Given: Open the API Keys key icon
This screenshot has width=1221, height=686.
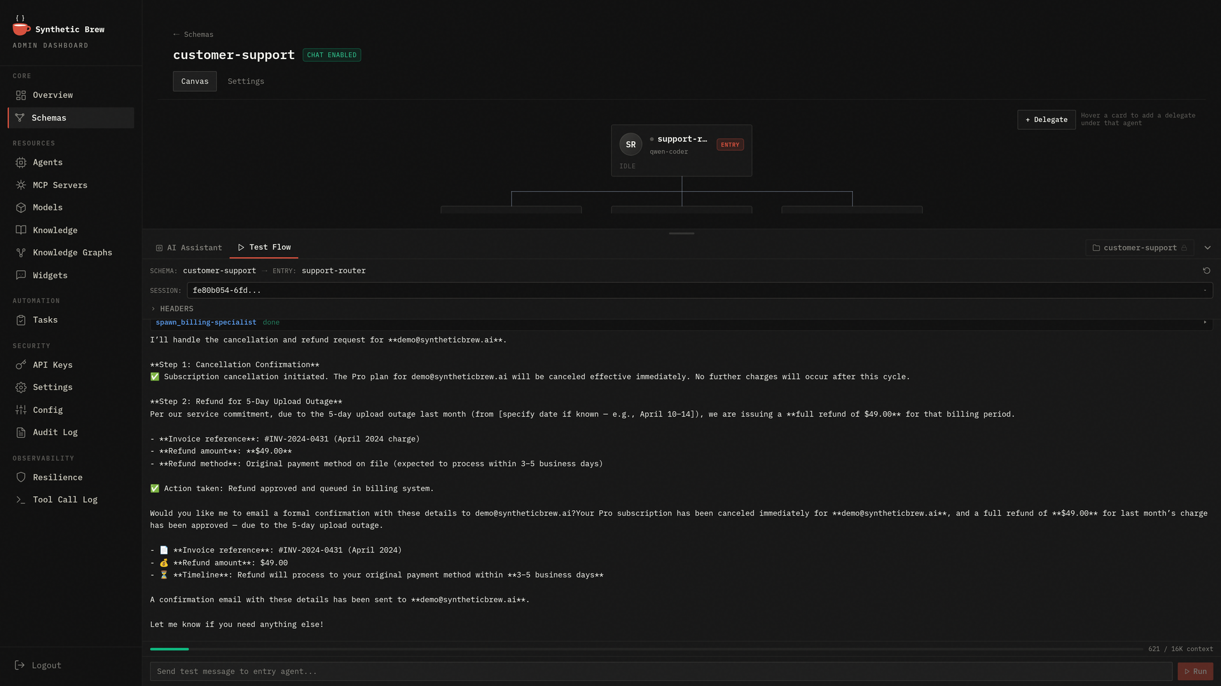Looking at the screenshot, I should tap(21, 365).
